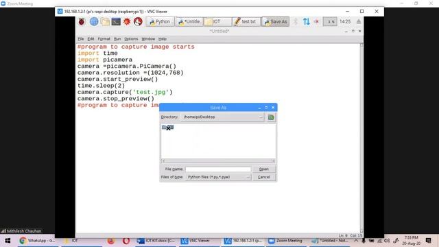Click the Bluetooth icon in the Pi panel
Image resolution: width=439 pixels, height=247 pixels.
click(x=296, y=21)
